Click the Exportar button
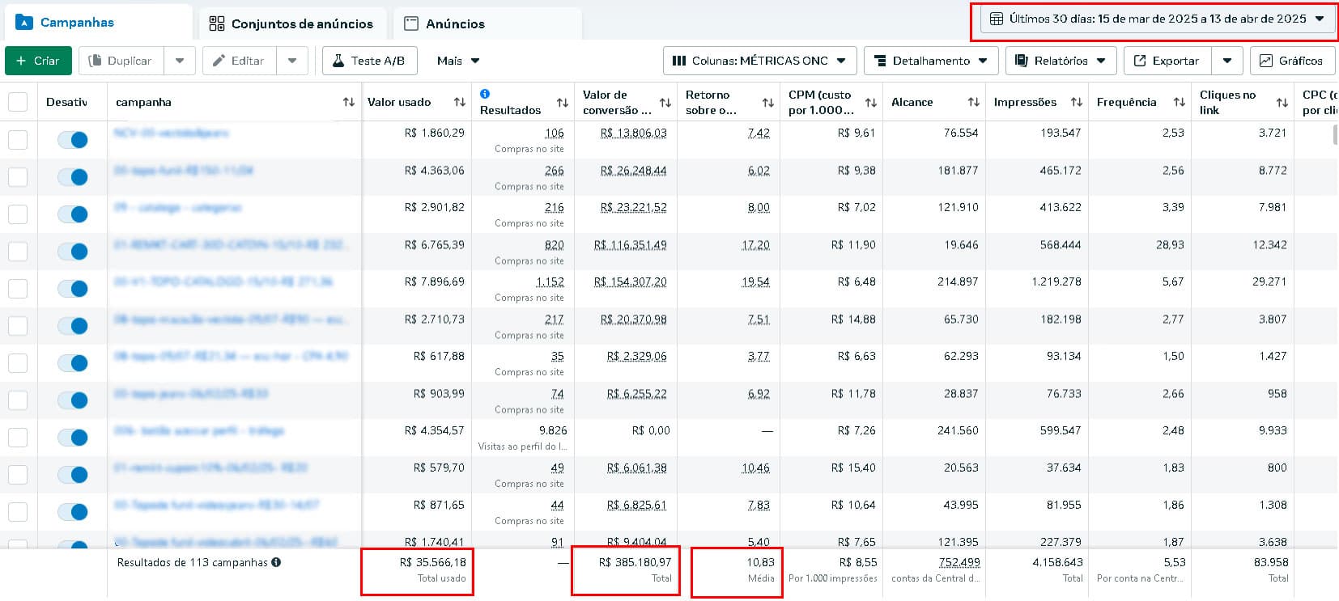Viewport: 1339px width, 601px height. [1167, 61]
